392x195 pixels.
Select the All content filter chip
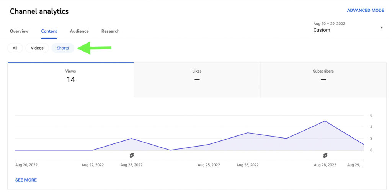click(x=15, y=48)
